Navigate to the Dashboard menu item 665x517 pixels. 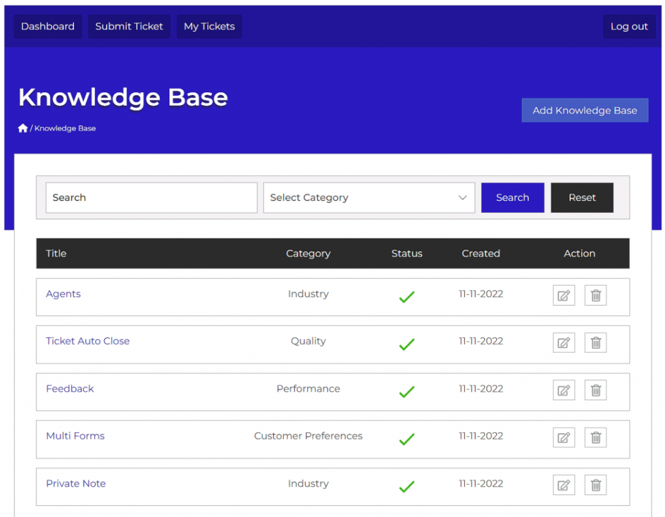(x=47, y=27)
